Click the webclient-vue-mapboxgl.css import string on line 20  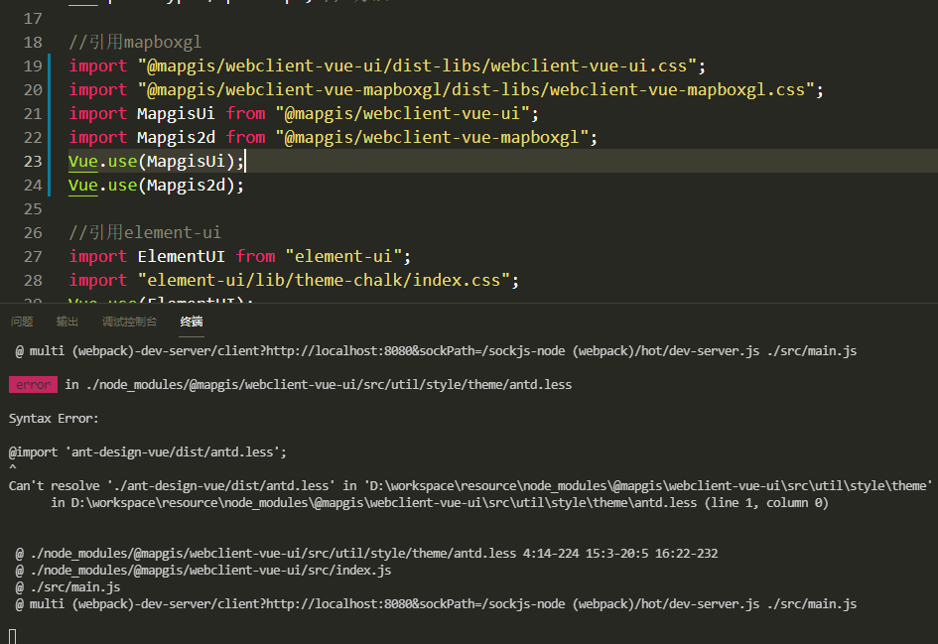pos(476,89)
